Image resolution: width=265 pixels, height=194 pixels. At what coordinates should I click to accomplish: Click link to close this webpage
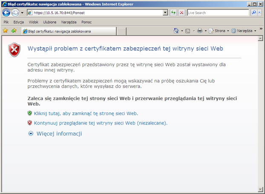pyautogui.click(x=86, y=113)
